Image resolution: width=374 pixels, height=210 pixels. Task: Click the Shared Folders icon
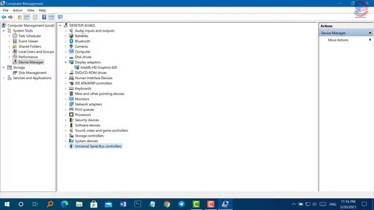coord(15,46)
